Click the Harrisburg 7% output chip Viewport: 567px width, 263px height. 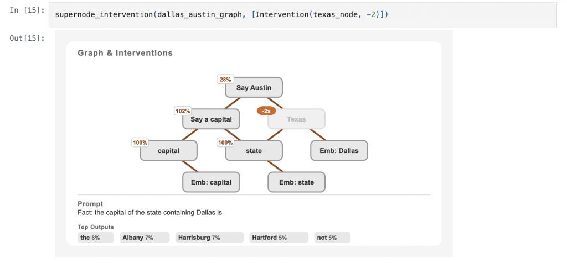(x=209, y=238)
